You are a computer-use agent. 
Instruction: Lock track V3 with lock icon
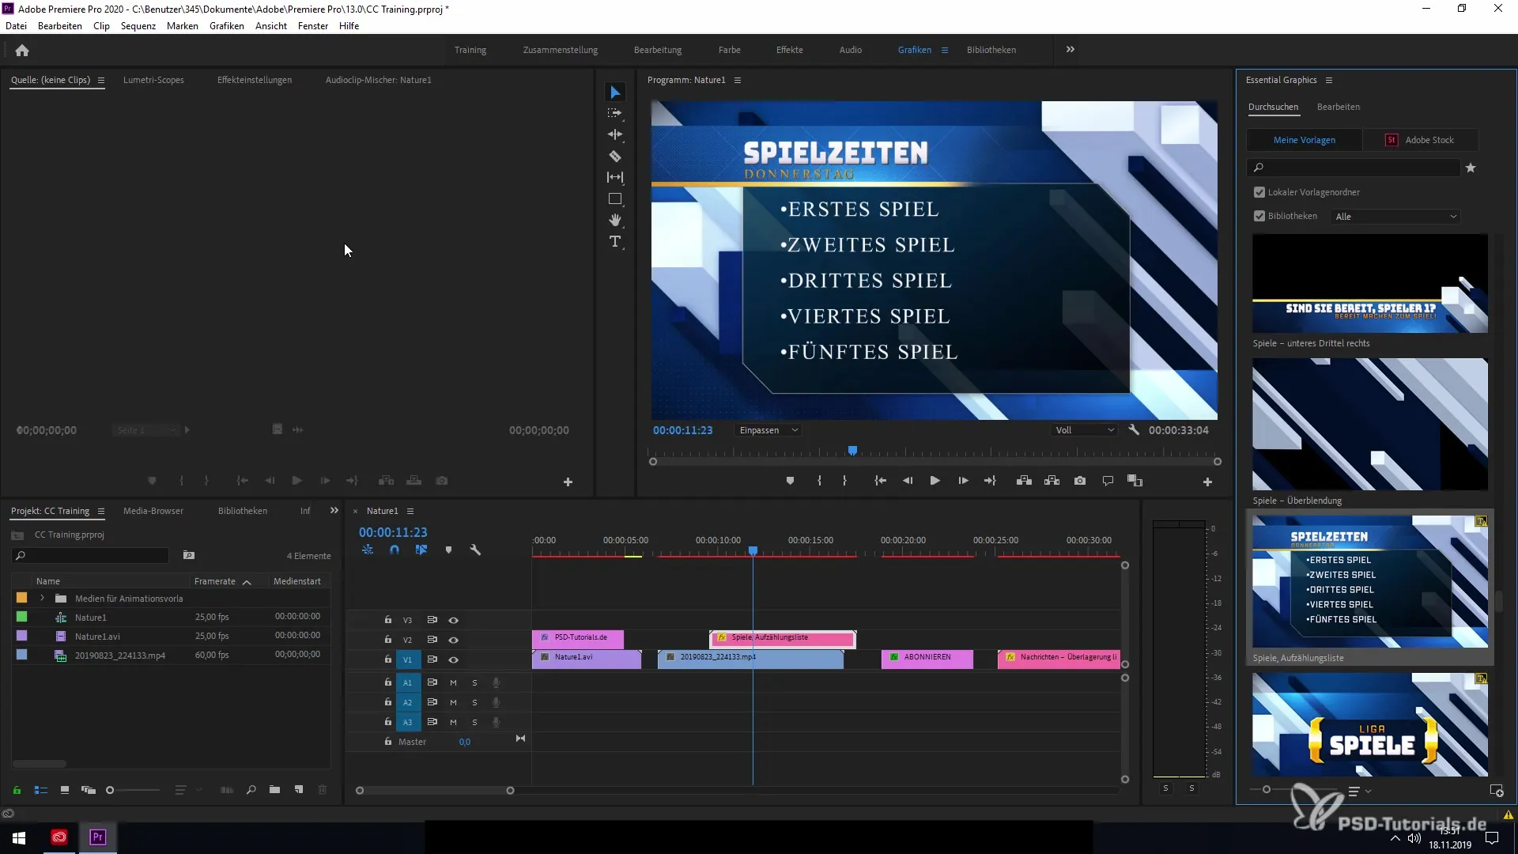pyautogui.click(x=387, y=620)
